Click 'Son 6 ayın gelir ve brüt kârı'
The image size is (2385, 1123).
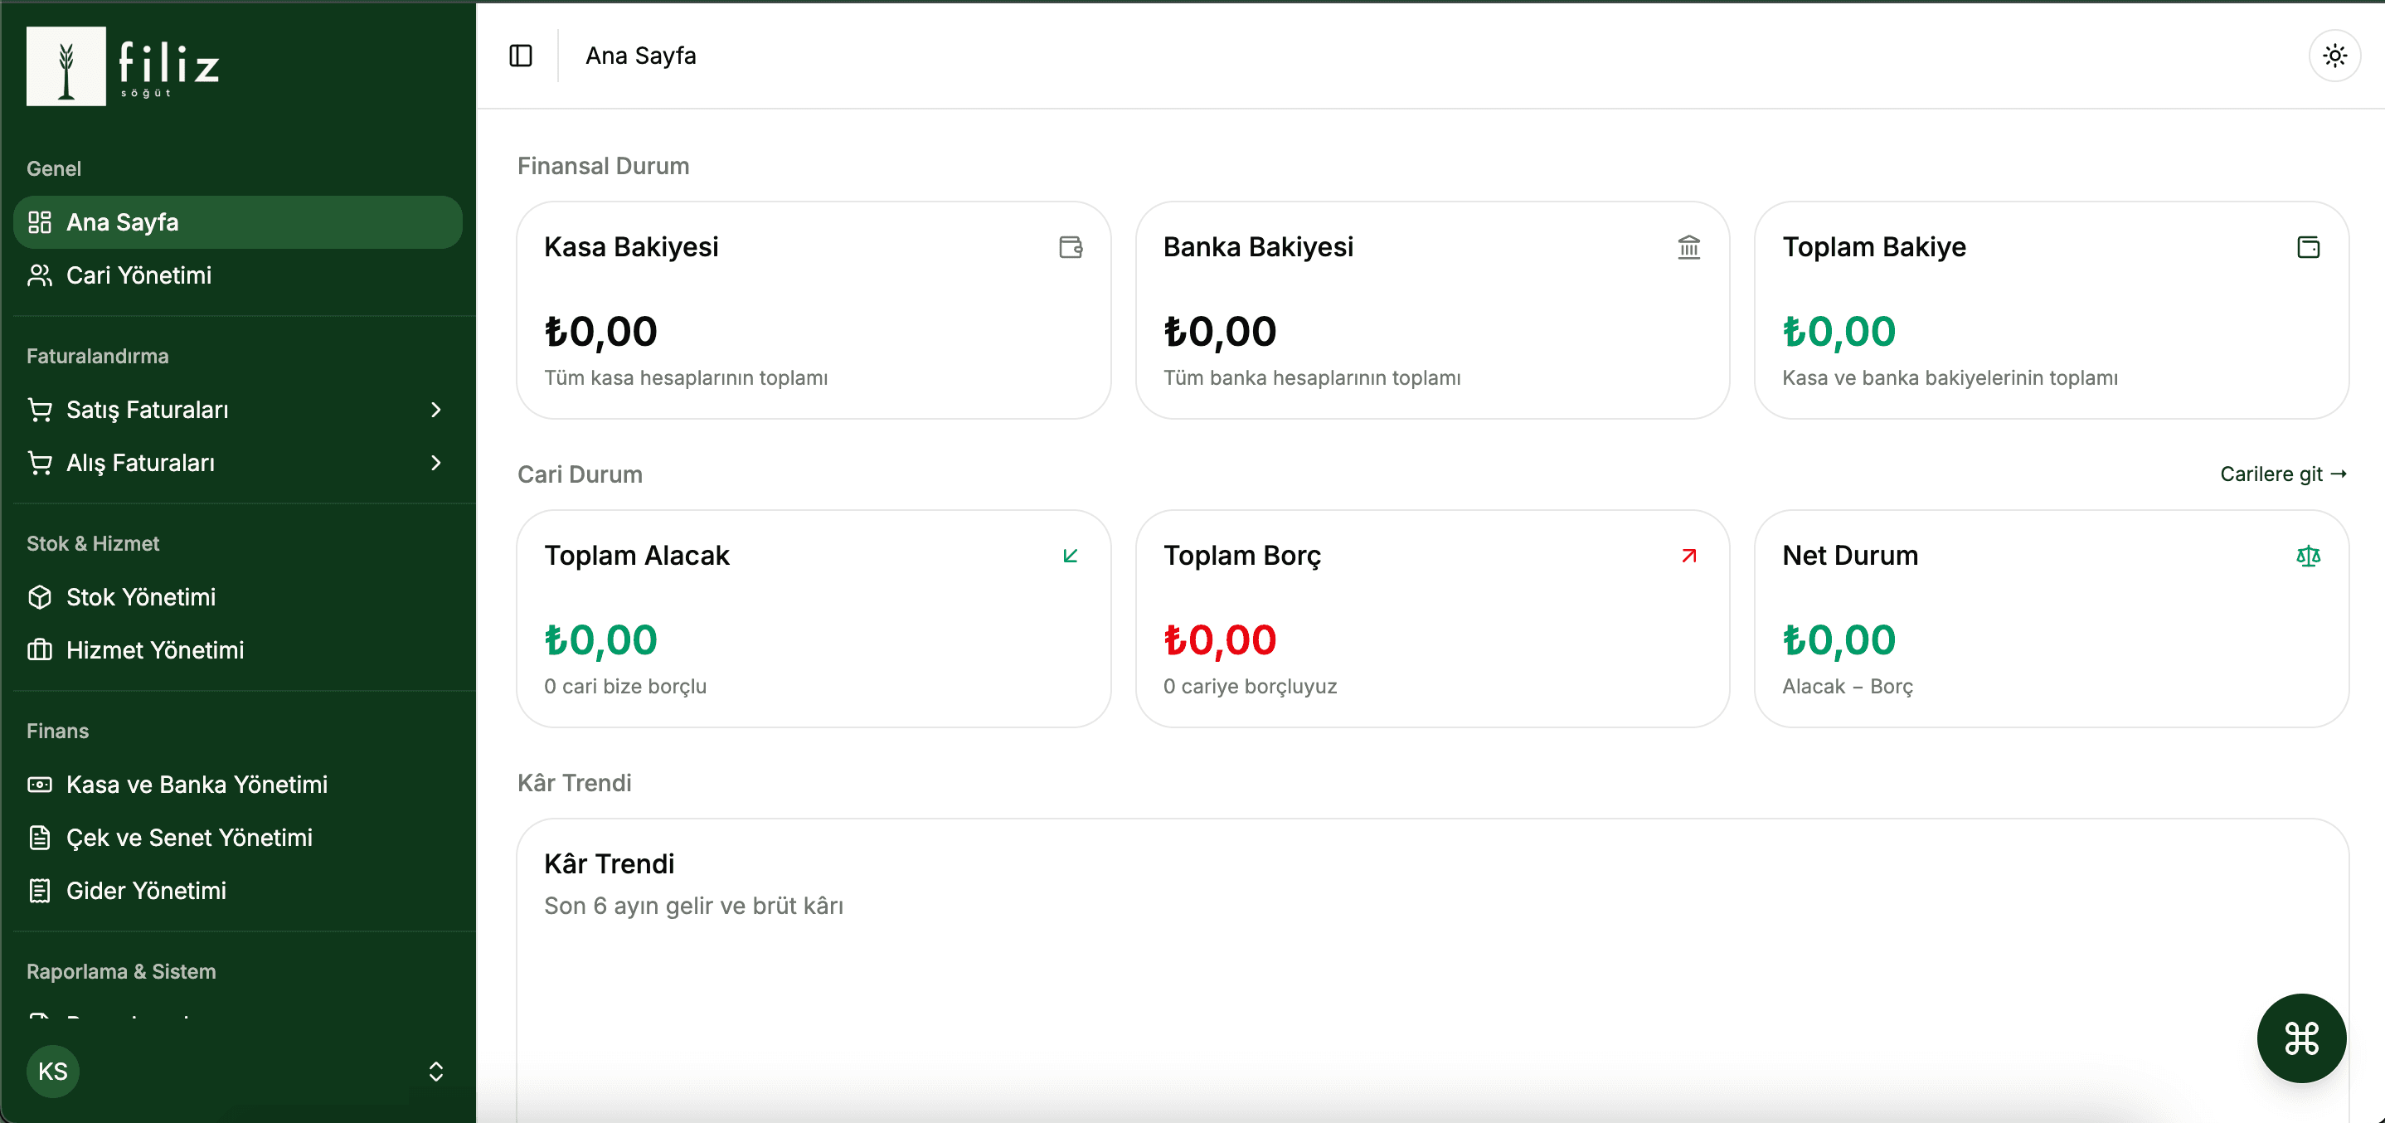click(x=692, y=906)
